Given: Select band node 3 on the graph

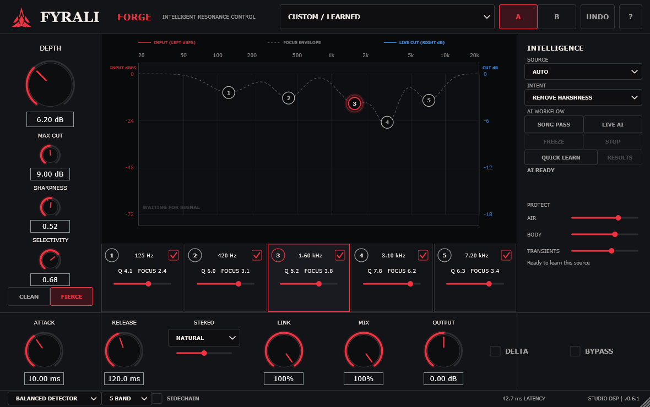Looking at the screenshot, I should (354, 103).
